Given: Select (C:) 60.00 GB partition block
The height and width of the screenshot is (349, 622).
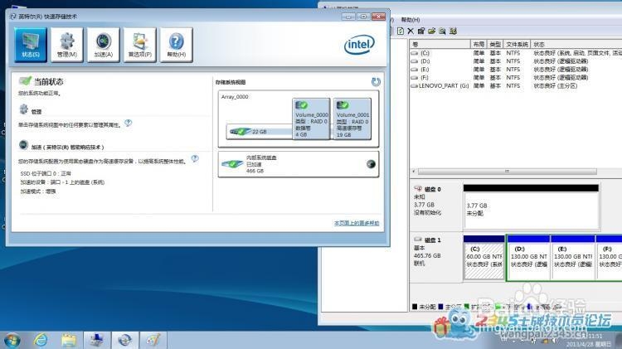Looking at the screenshot, I should [x=484, y=258].
